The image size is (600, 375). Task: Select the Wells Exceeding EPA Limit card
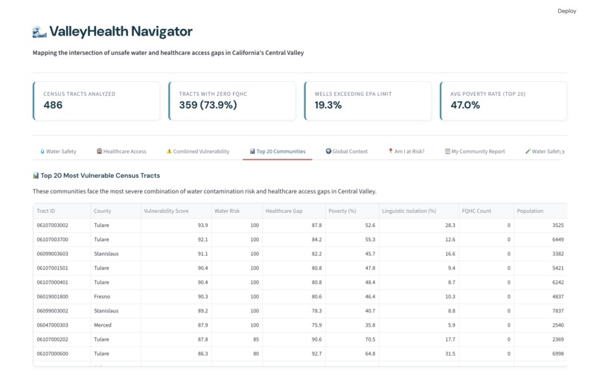tap(368, 100)
